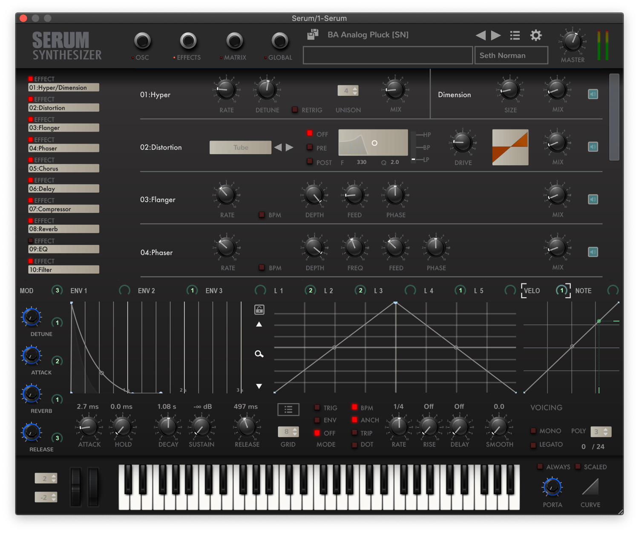The width and height of the screenshot is (639, 533).
Task: Switch to the MATRIX tab
Action: point(234,42)
